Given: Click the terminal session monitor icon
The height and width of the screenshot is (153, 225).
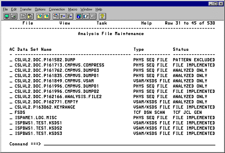Looking at the screenshot, I should [x=7, y=16].
